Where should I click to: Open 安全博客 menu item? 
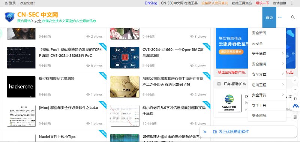pos(259,54)
